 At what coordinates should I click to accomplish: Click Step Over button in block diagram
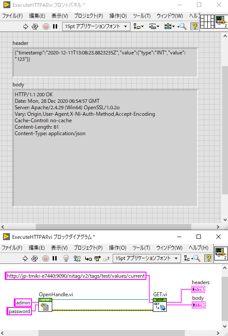[98, 259]
